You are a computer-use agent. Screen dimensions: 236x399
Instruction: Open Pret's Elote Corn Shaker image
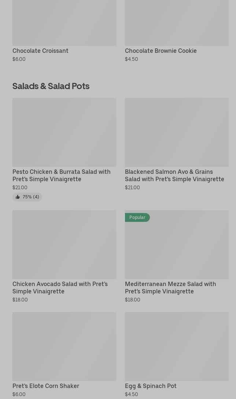64,346
